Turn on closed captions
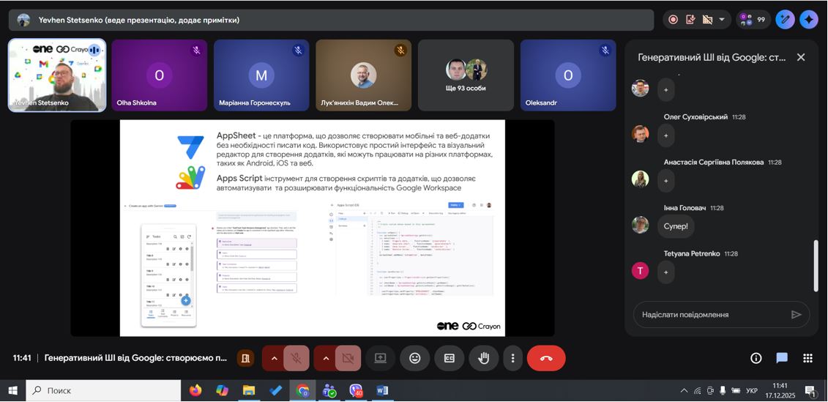Viewport: 828px width, 402px height. tap(450, 358)
